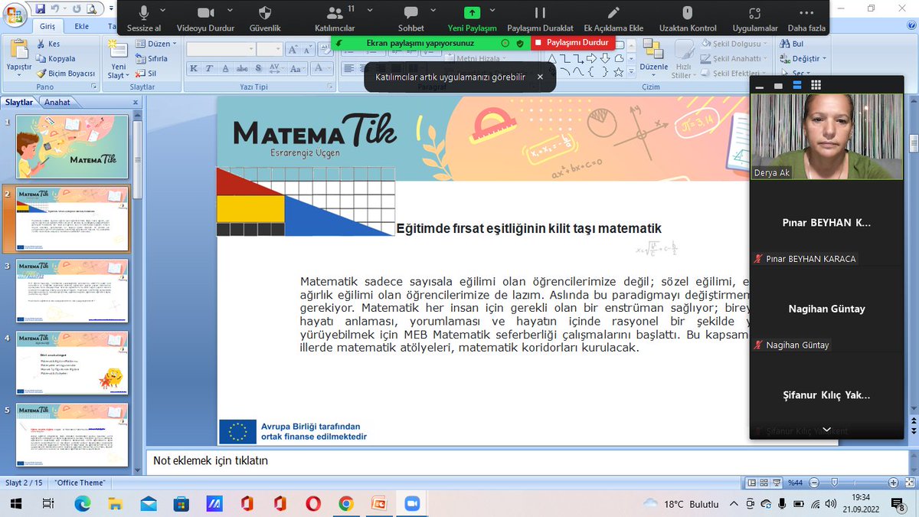Expand the arrow beside Yeni Paylaşım
The width and height of the screenshot is (919, 517).
[492, 10]
